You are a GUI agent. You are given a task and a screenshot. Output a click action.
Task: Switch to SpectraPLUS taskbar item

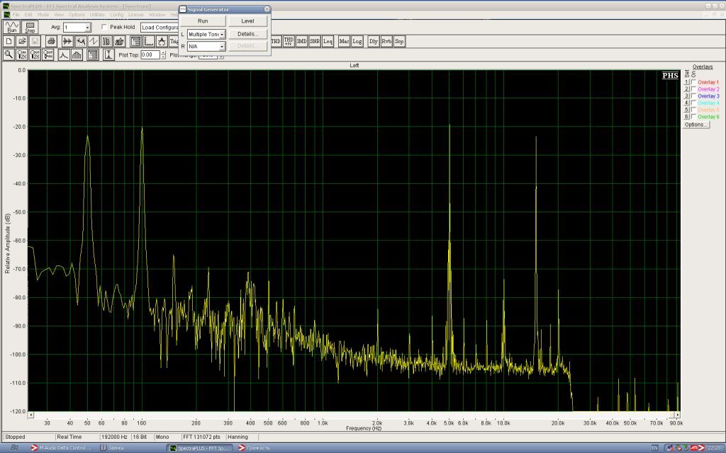(x=200, y=448)
